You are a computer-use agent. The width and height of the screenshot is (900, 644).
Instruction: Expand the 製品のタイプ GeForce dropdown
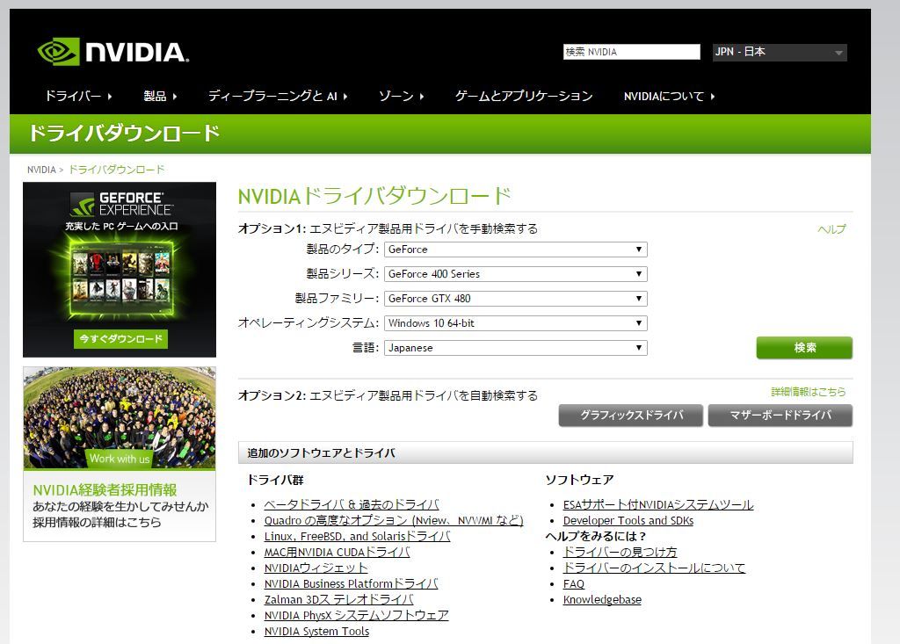(x=515, y=250)
